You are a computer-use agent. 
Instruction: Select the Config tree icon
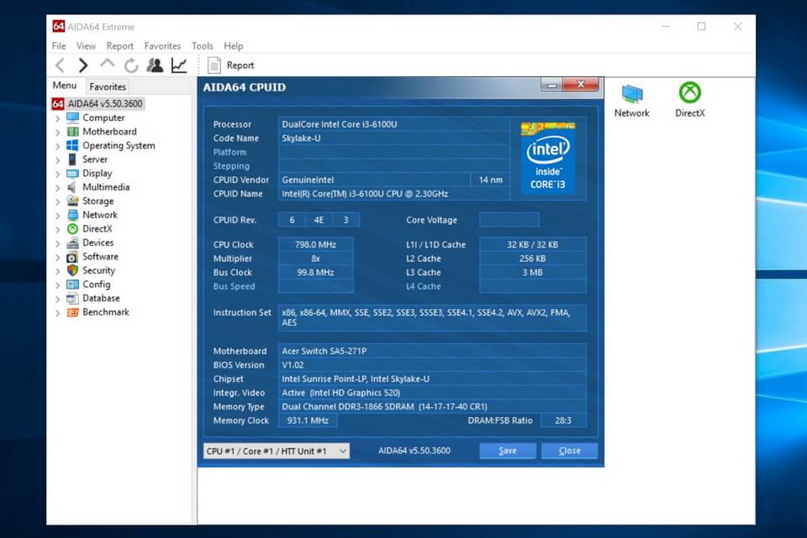point(72,285)
